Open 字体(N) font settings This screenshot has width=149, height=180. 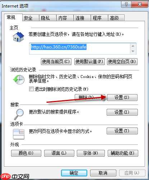[91, 153]
